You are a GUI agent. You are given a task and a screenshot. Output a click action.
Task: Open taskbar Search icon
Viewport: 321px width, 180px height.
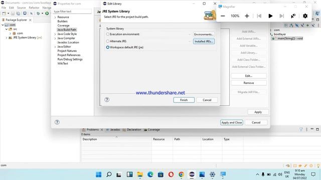109,174
